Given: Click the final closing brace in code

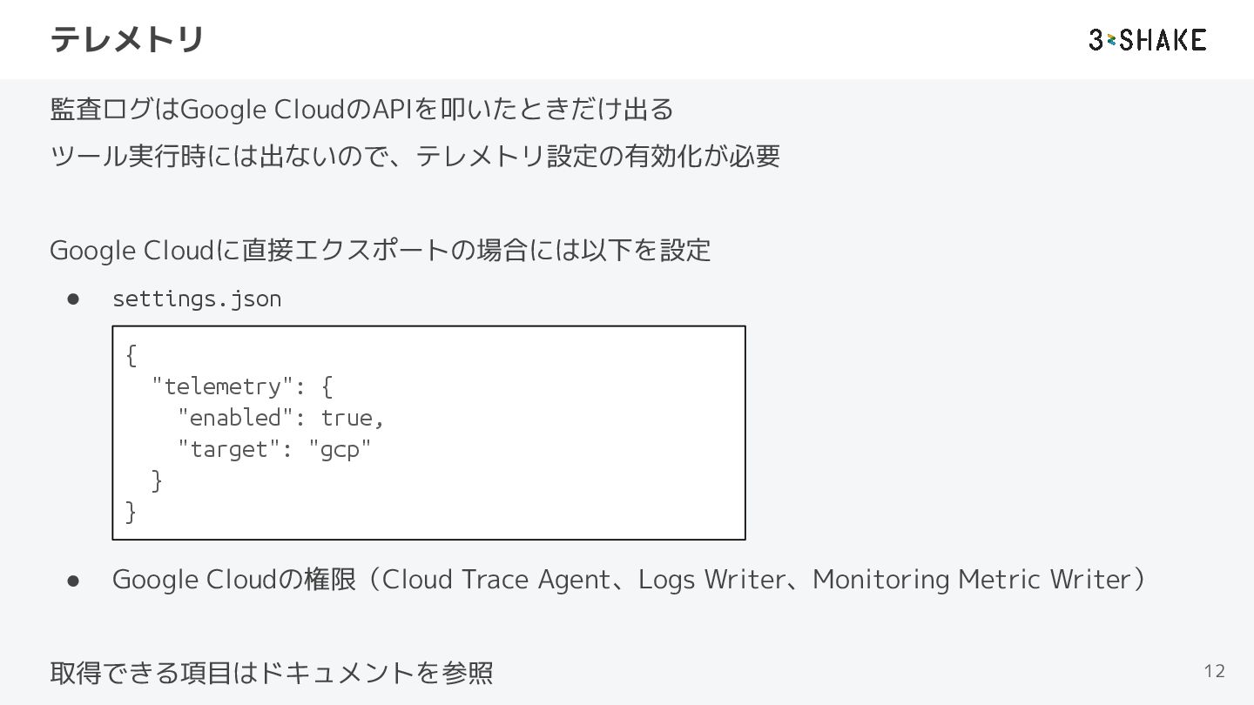Looking at the screenshot, I should click(131, 513).
